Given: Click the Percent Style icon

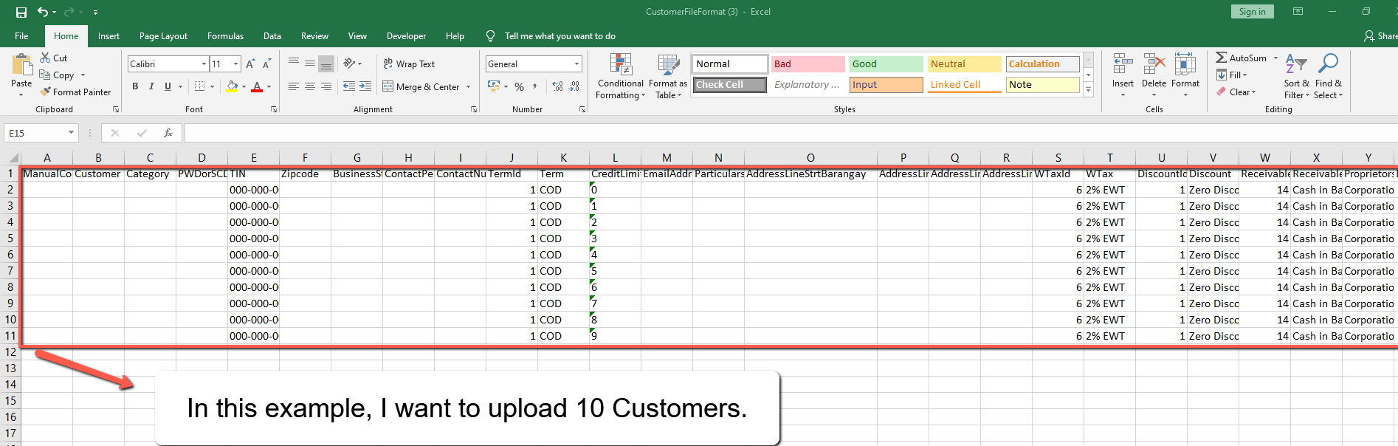Looking at the screenshot, I should (x=520, y=87).
